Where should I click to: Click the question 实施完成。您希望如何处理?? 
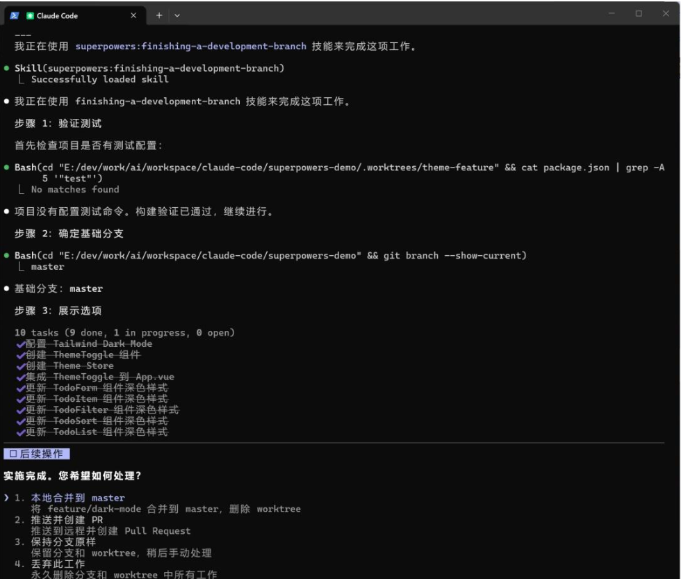click(72, 476)
